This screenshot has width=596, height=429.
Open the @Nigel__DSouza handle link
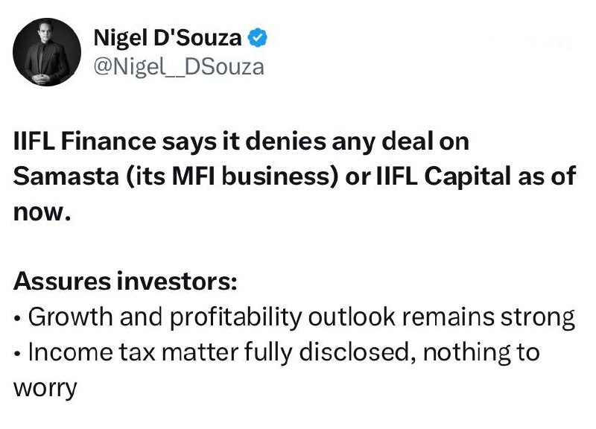(179, 66)
